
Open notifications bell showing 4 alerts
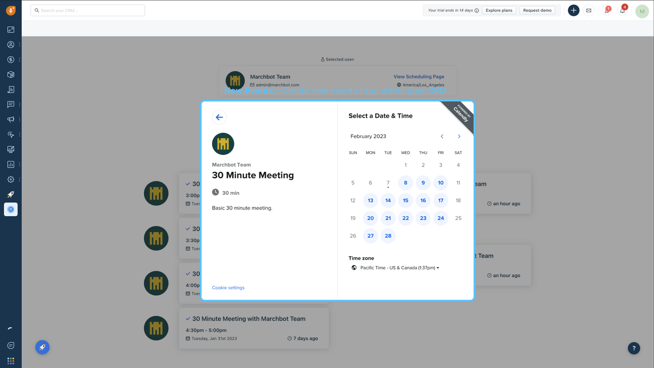tap(622, 10)
